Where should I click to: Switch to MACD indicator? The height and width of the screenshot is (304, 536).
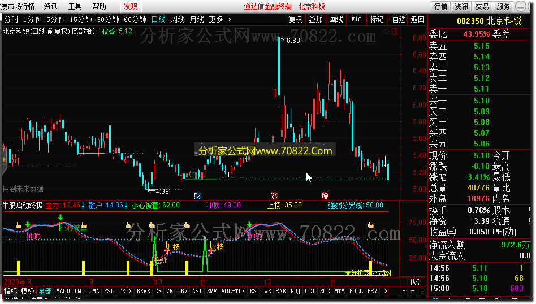coord(63,291)
